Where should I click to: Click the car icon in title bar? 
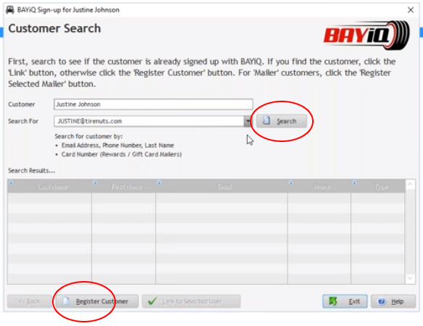click(10, 10)
